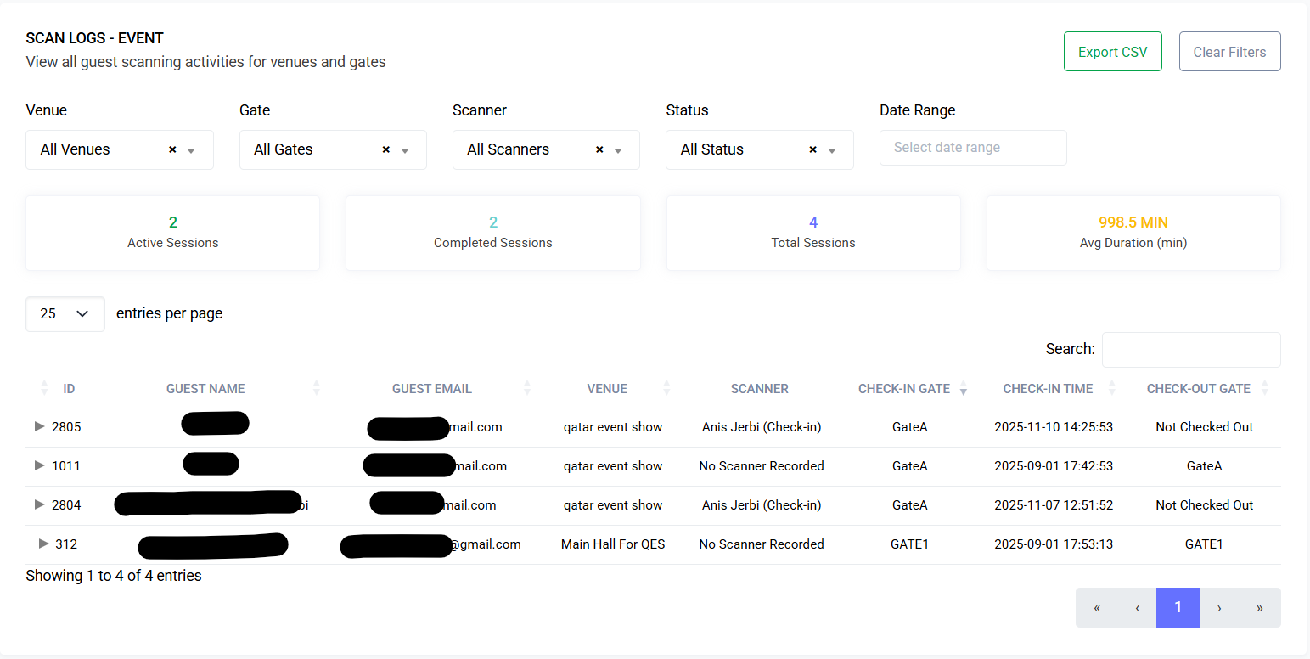Sort the table by the ID column
The width and height of the screenshot is (1310, 659).
pyautogui.click(x=43, y=388)
